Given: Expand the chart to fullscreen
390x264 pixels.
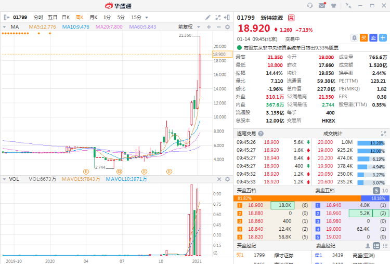Looking at the screenshot, I should click(x=218, y=17).
